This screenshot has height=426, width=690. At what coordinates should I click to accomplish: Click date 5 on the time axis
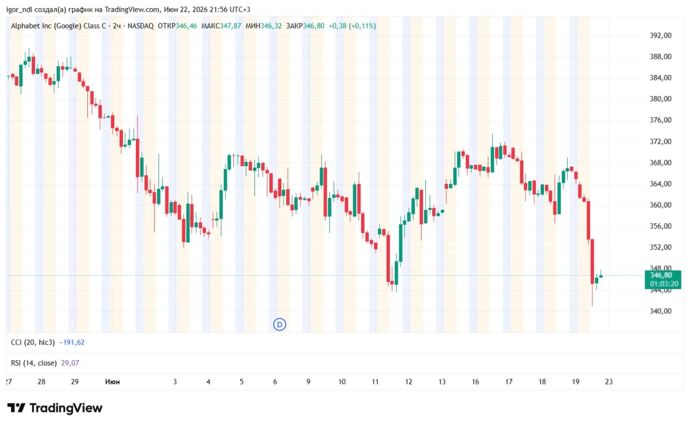(241, 382)
